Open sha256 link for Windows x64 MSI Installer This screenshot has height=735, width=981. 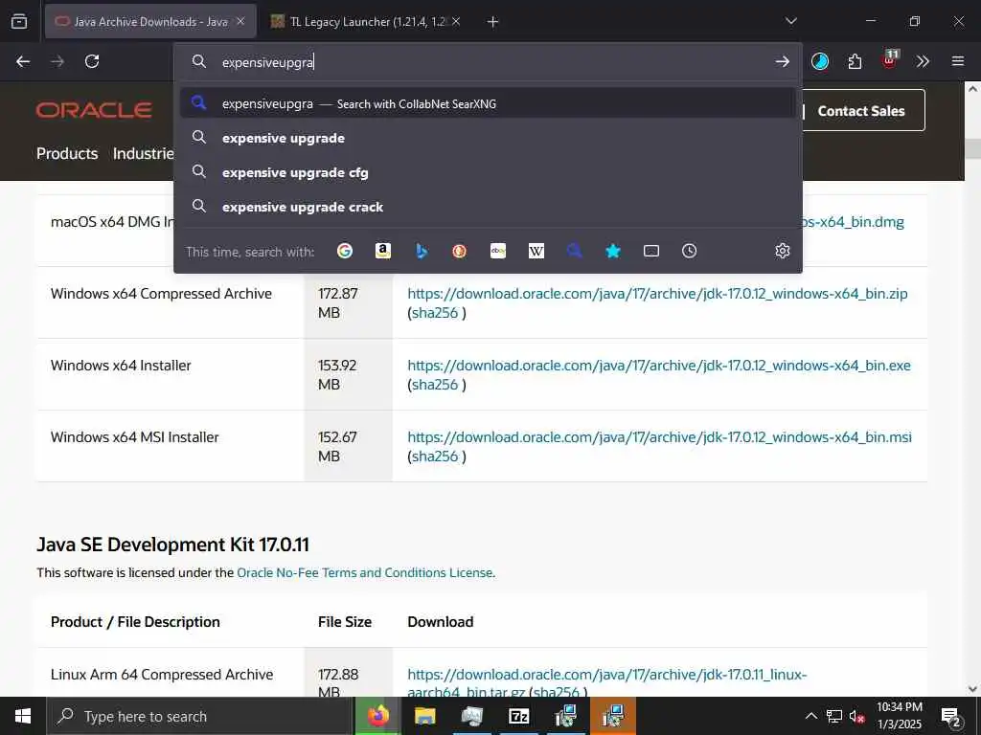(435, 457)
